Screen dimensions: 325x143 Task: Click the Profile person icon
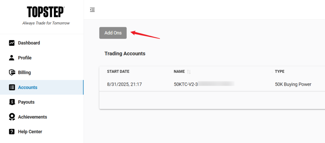point(12,58)
